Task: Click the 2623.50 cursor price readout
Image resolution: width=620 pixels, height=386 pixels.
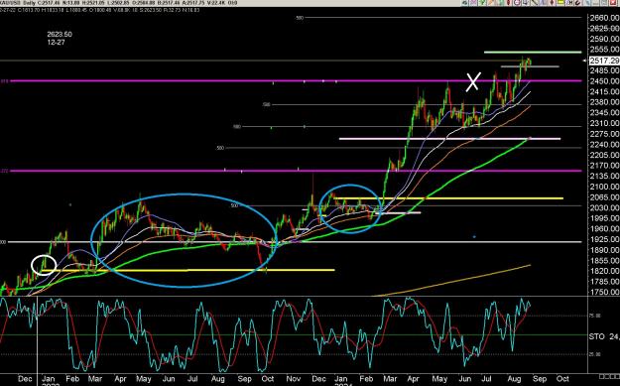Action: [60, 35]
